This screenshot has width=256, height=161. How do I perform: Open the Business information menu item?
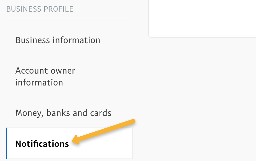(x=58, y=40)
